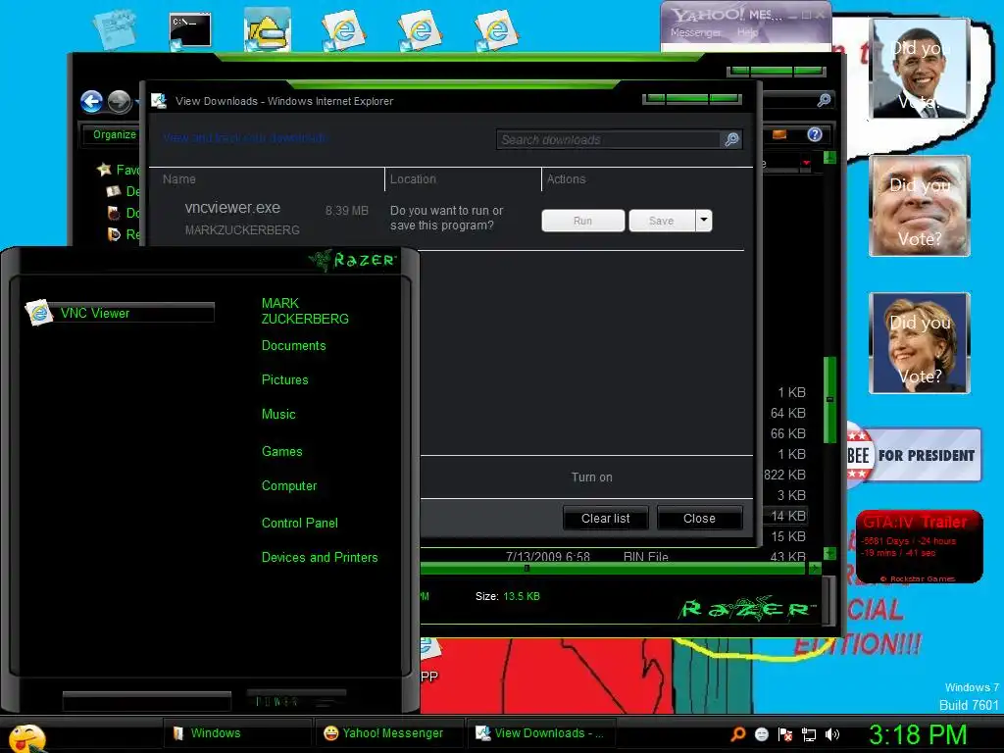Open the Explorer help question mark icon

tap(815, 134)
